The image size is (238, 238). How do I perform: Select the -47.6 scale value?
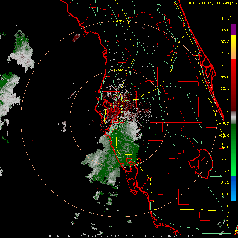[x=224, y=147]
